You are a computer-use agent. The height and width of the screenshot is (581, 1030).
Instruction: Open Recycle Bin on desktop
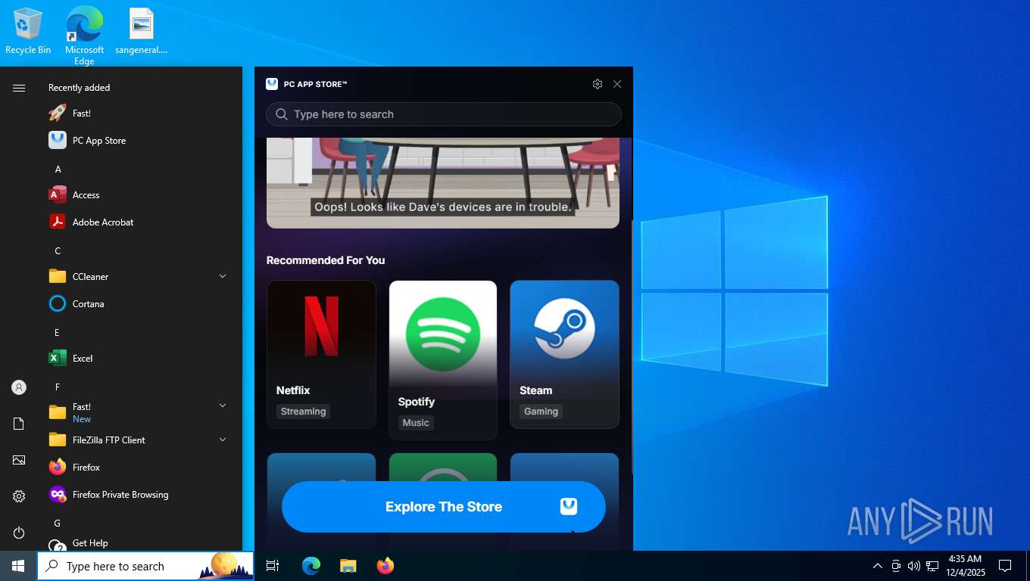28,32
